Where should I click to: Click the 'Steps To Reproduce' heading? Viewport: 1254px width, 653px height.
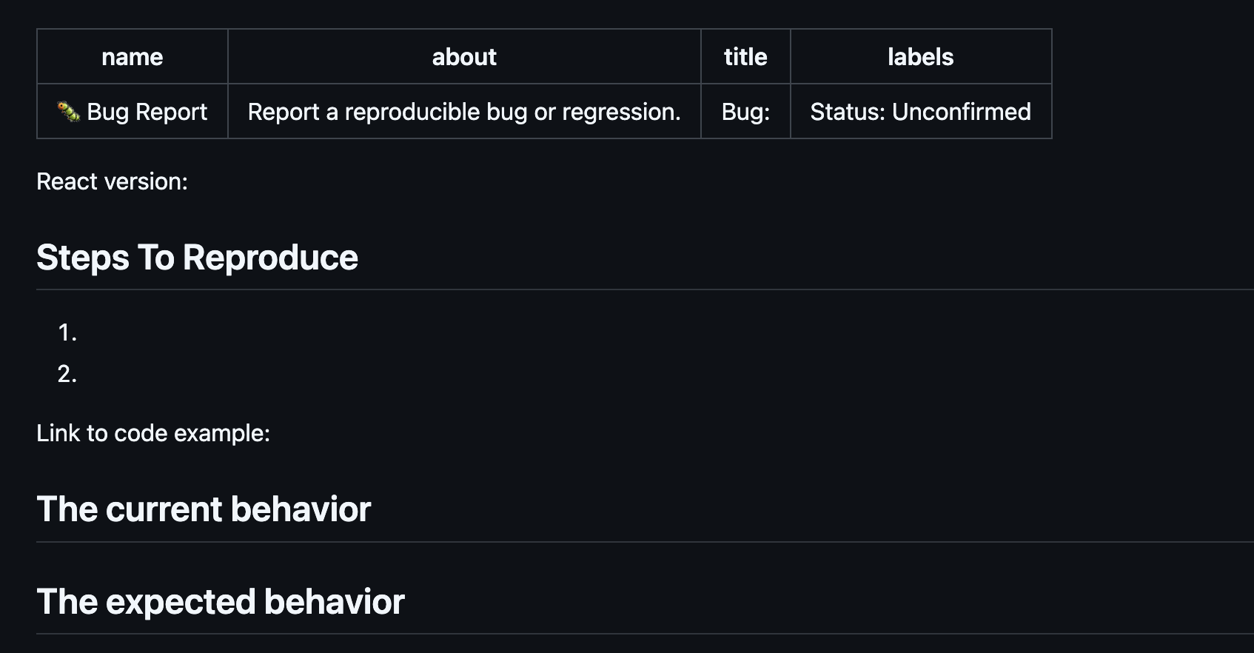pyautogui.click(x=197, y=258)
